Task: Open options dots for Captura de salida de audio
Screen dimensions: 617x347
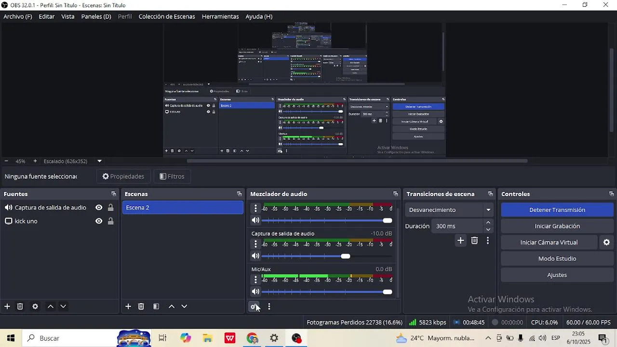Action: point(255,244)
